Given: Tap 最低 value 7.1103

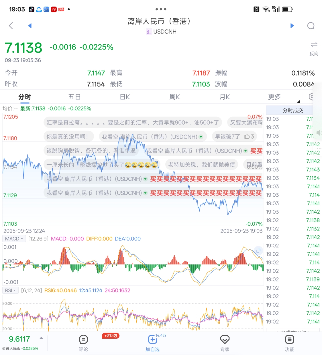Looking at the screenshot, I should [x=201, y=84].
